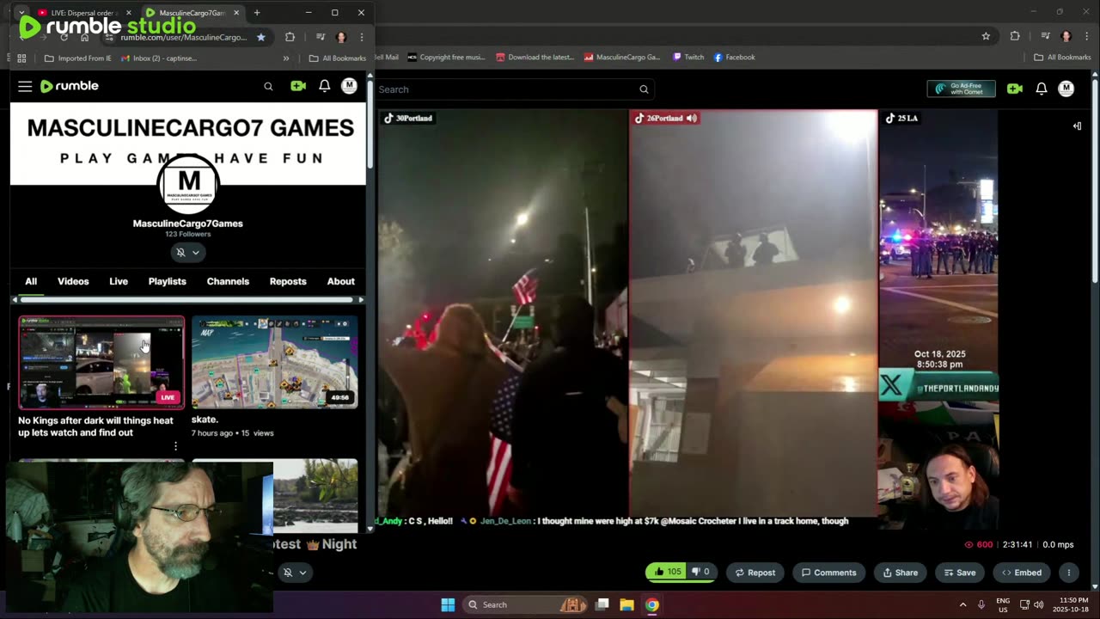Open the Rumble hamburger menu in front window

(x=25, y=86)
